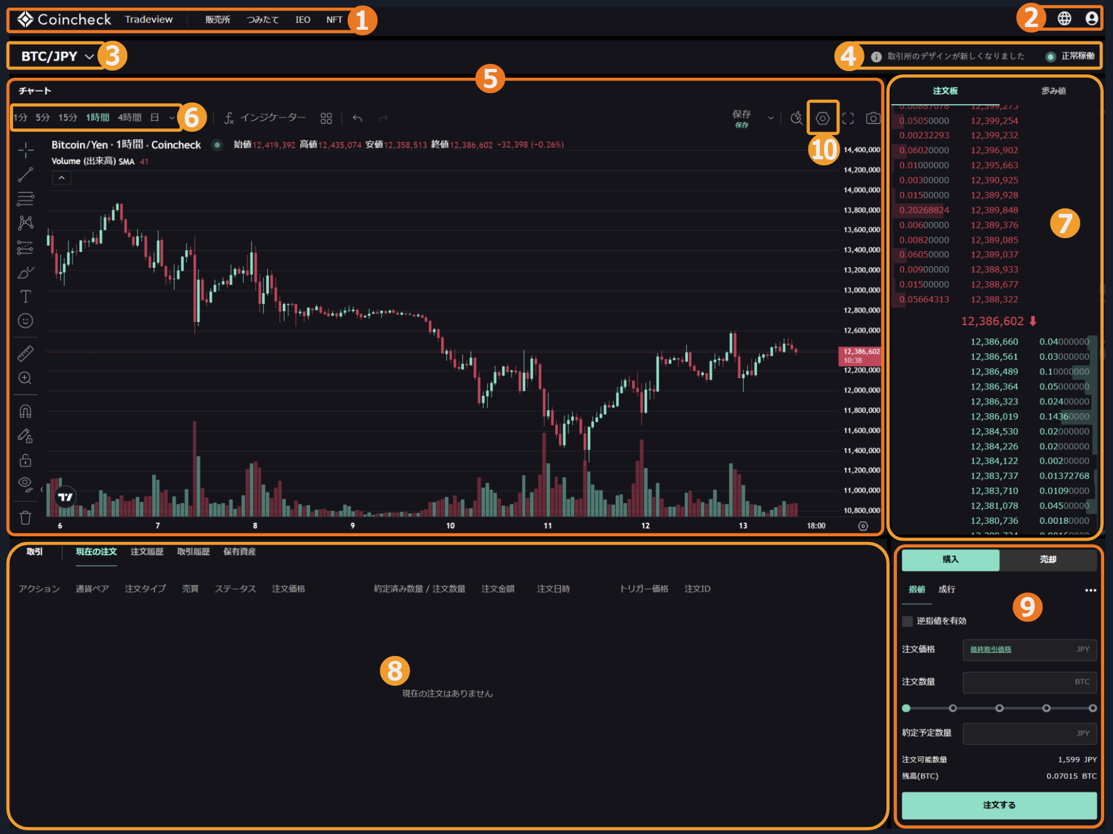Collapse the drawing toolbar side arrow
Screen dimensions: 1113x834
pos(42,489)
